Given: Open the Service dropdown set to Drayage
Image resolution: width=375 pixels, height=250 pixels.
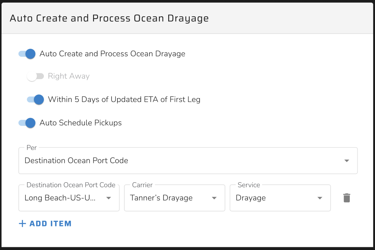Looking at the screenshot, I should coord(280,198).
